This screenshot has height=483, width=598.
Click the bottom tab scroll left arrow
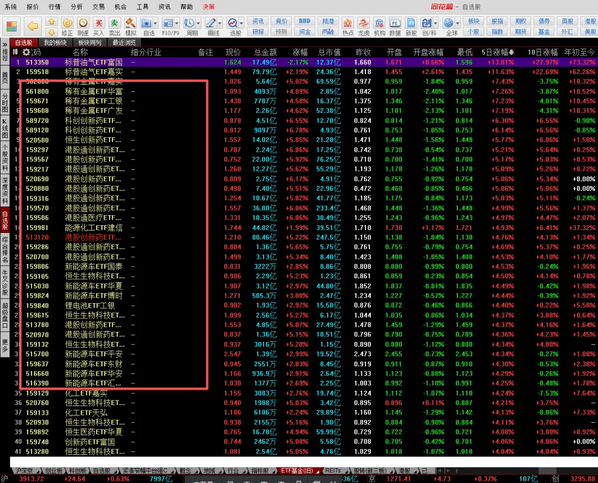coord(439,471)
